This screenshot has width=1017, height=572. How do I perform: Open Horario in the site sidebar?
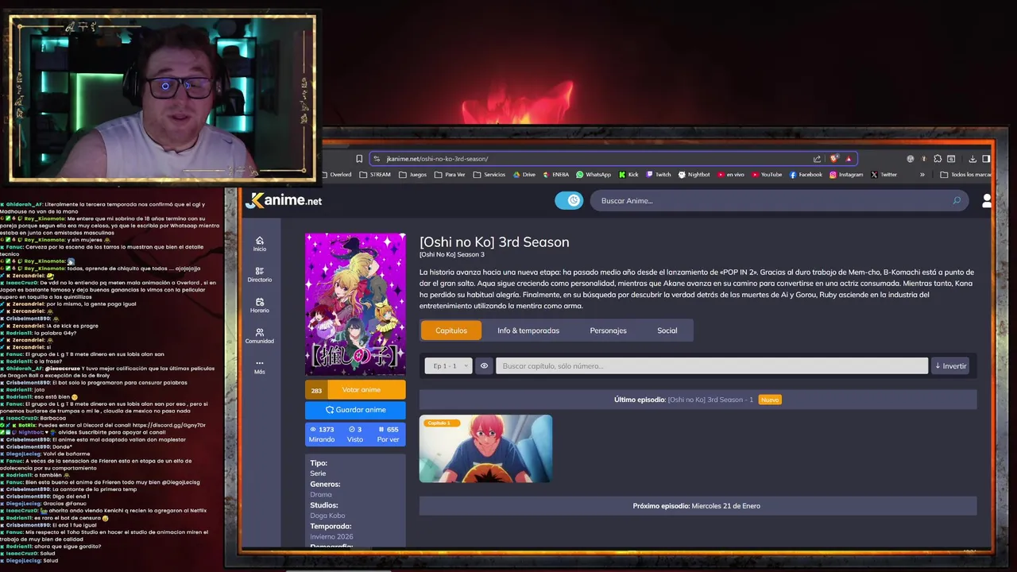click(260, 306)
